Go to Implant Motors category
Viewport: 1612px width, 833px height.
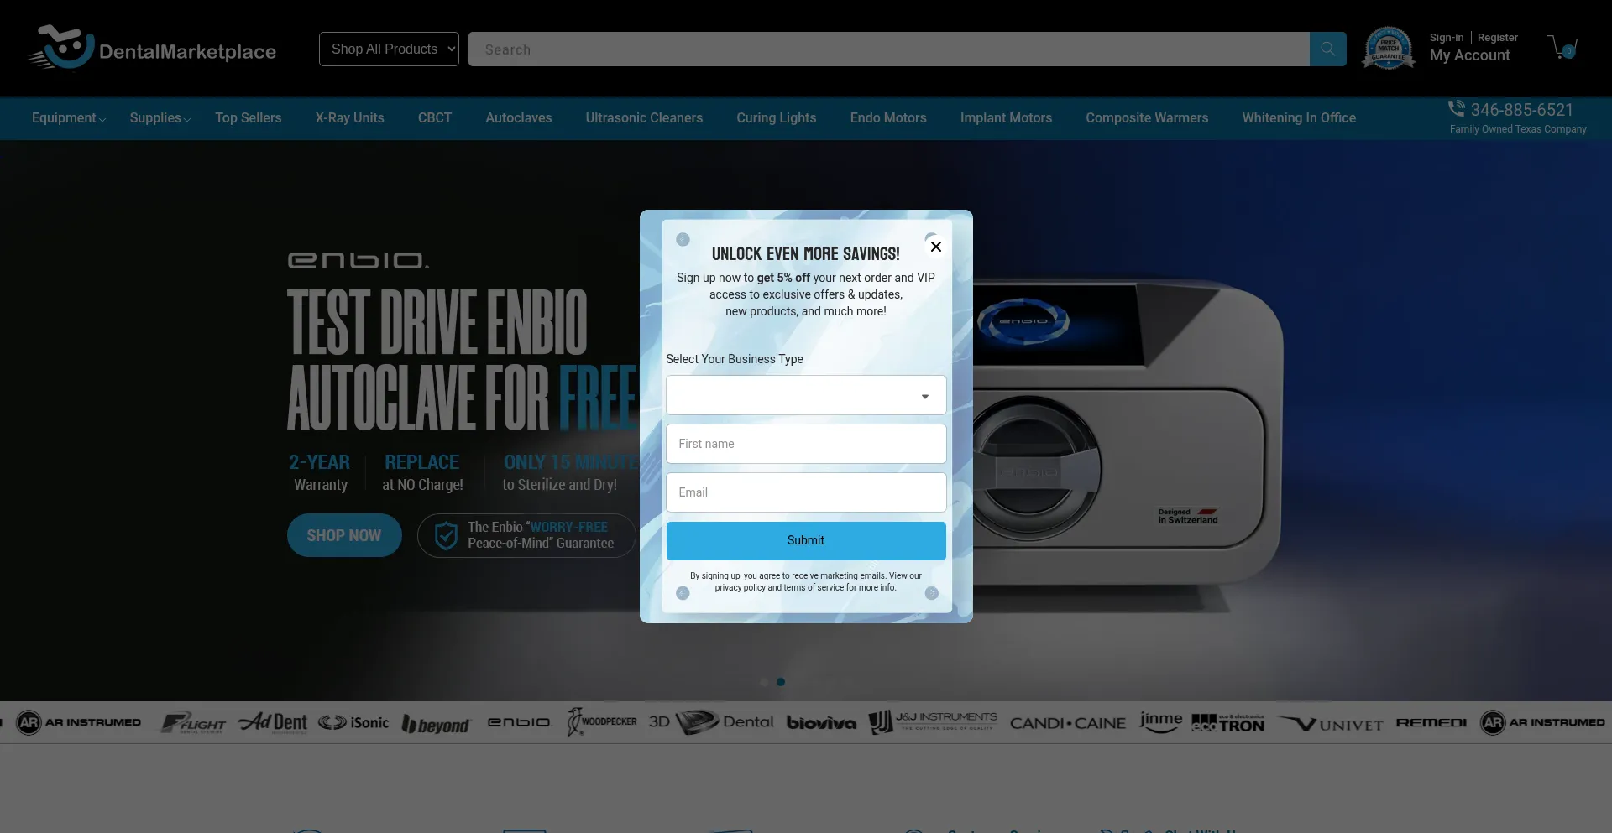pyautogui.click(x=1006, y=118)
